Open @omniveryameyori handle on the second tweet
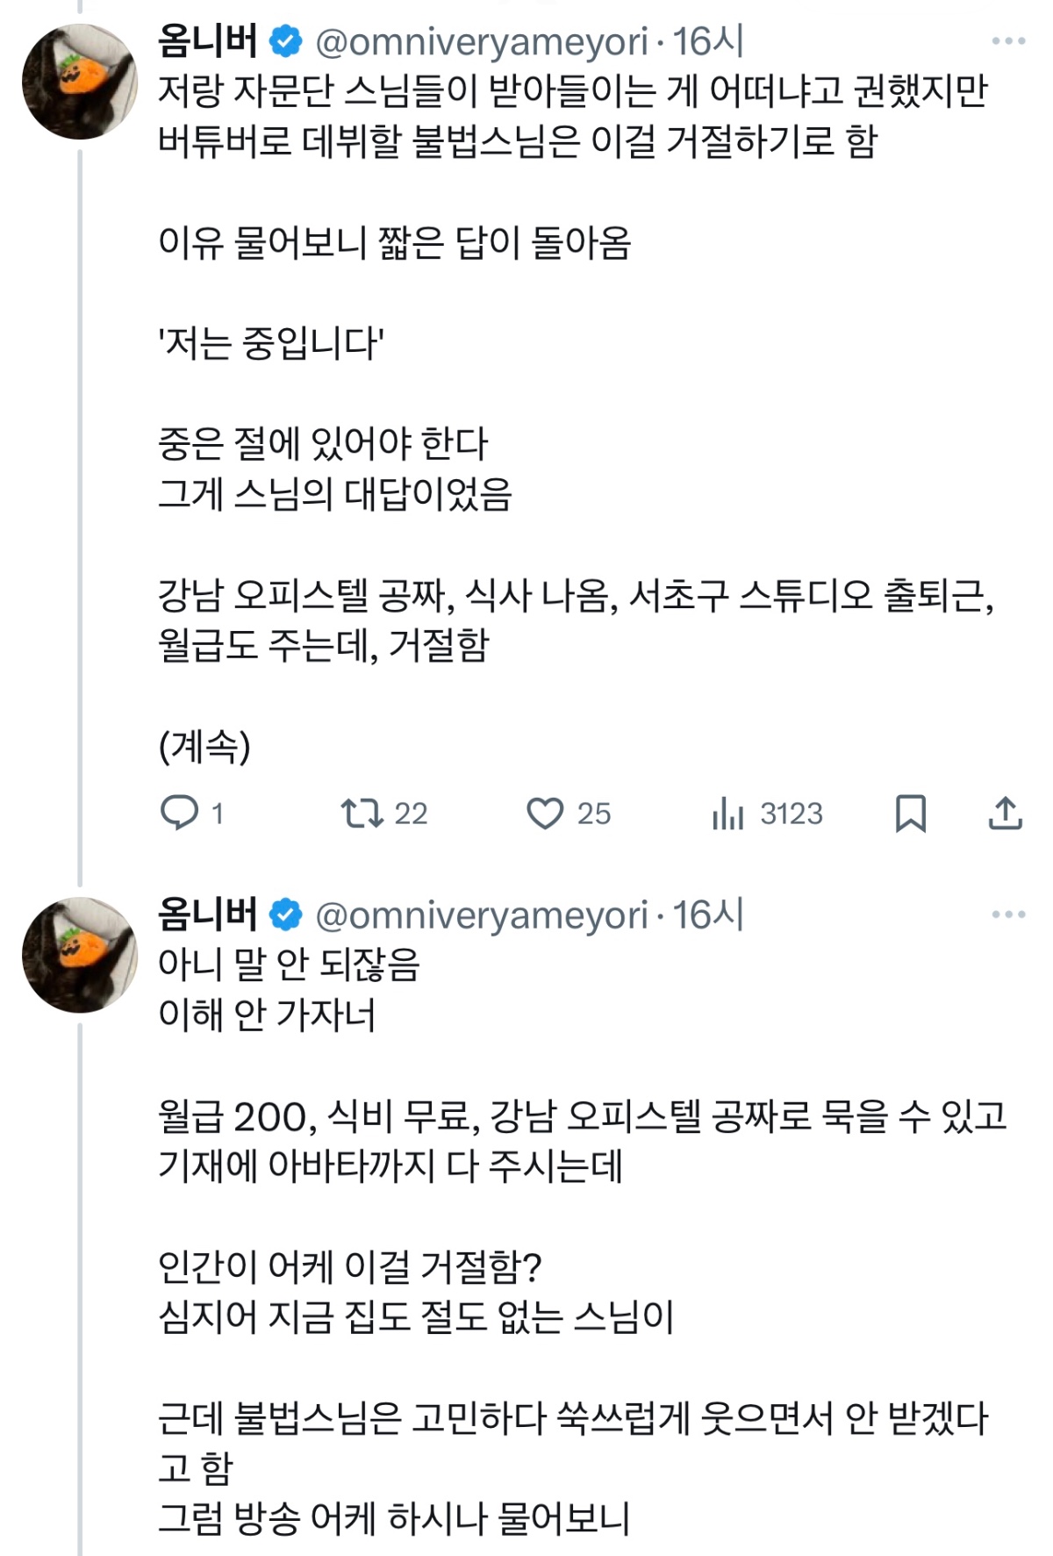This screenshot has height=1556, width=1053. 481,914
